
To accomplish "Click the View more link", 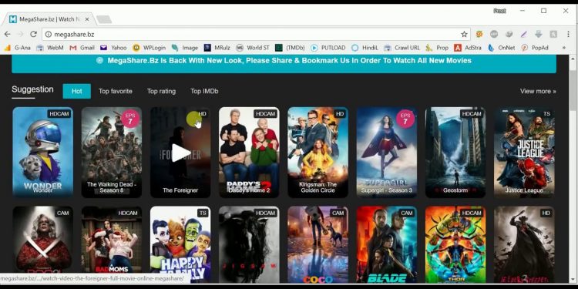I will (538, 91).
